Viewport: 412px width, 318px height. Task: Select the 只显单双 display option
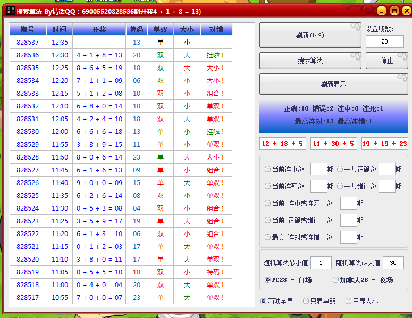point(306,301)
